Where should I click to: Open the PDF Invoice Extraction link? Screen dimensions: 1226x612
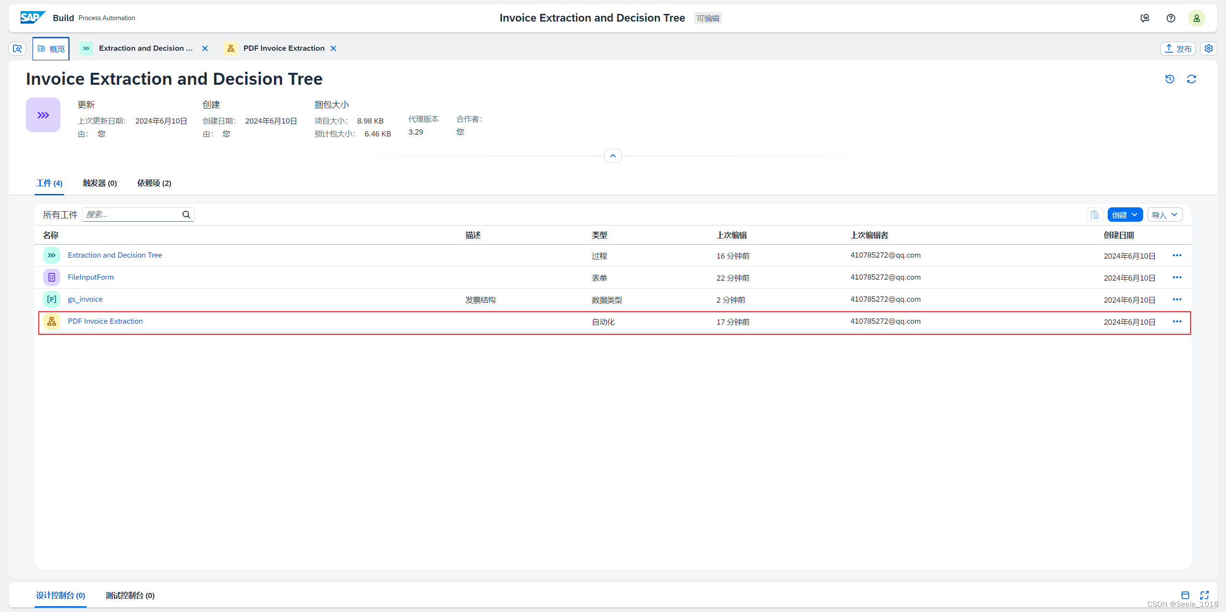(x=105, y=321)
